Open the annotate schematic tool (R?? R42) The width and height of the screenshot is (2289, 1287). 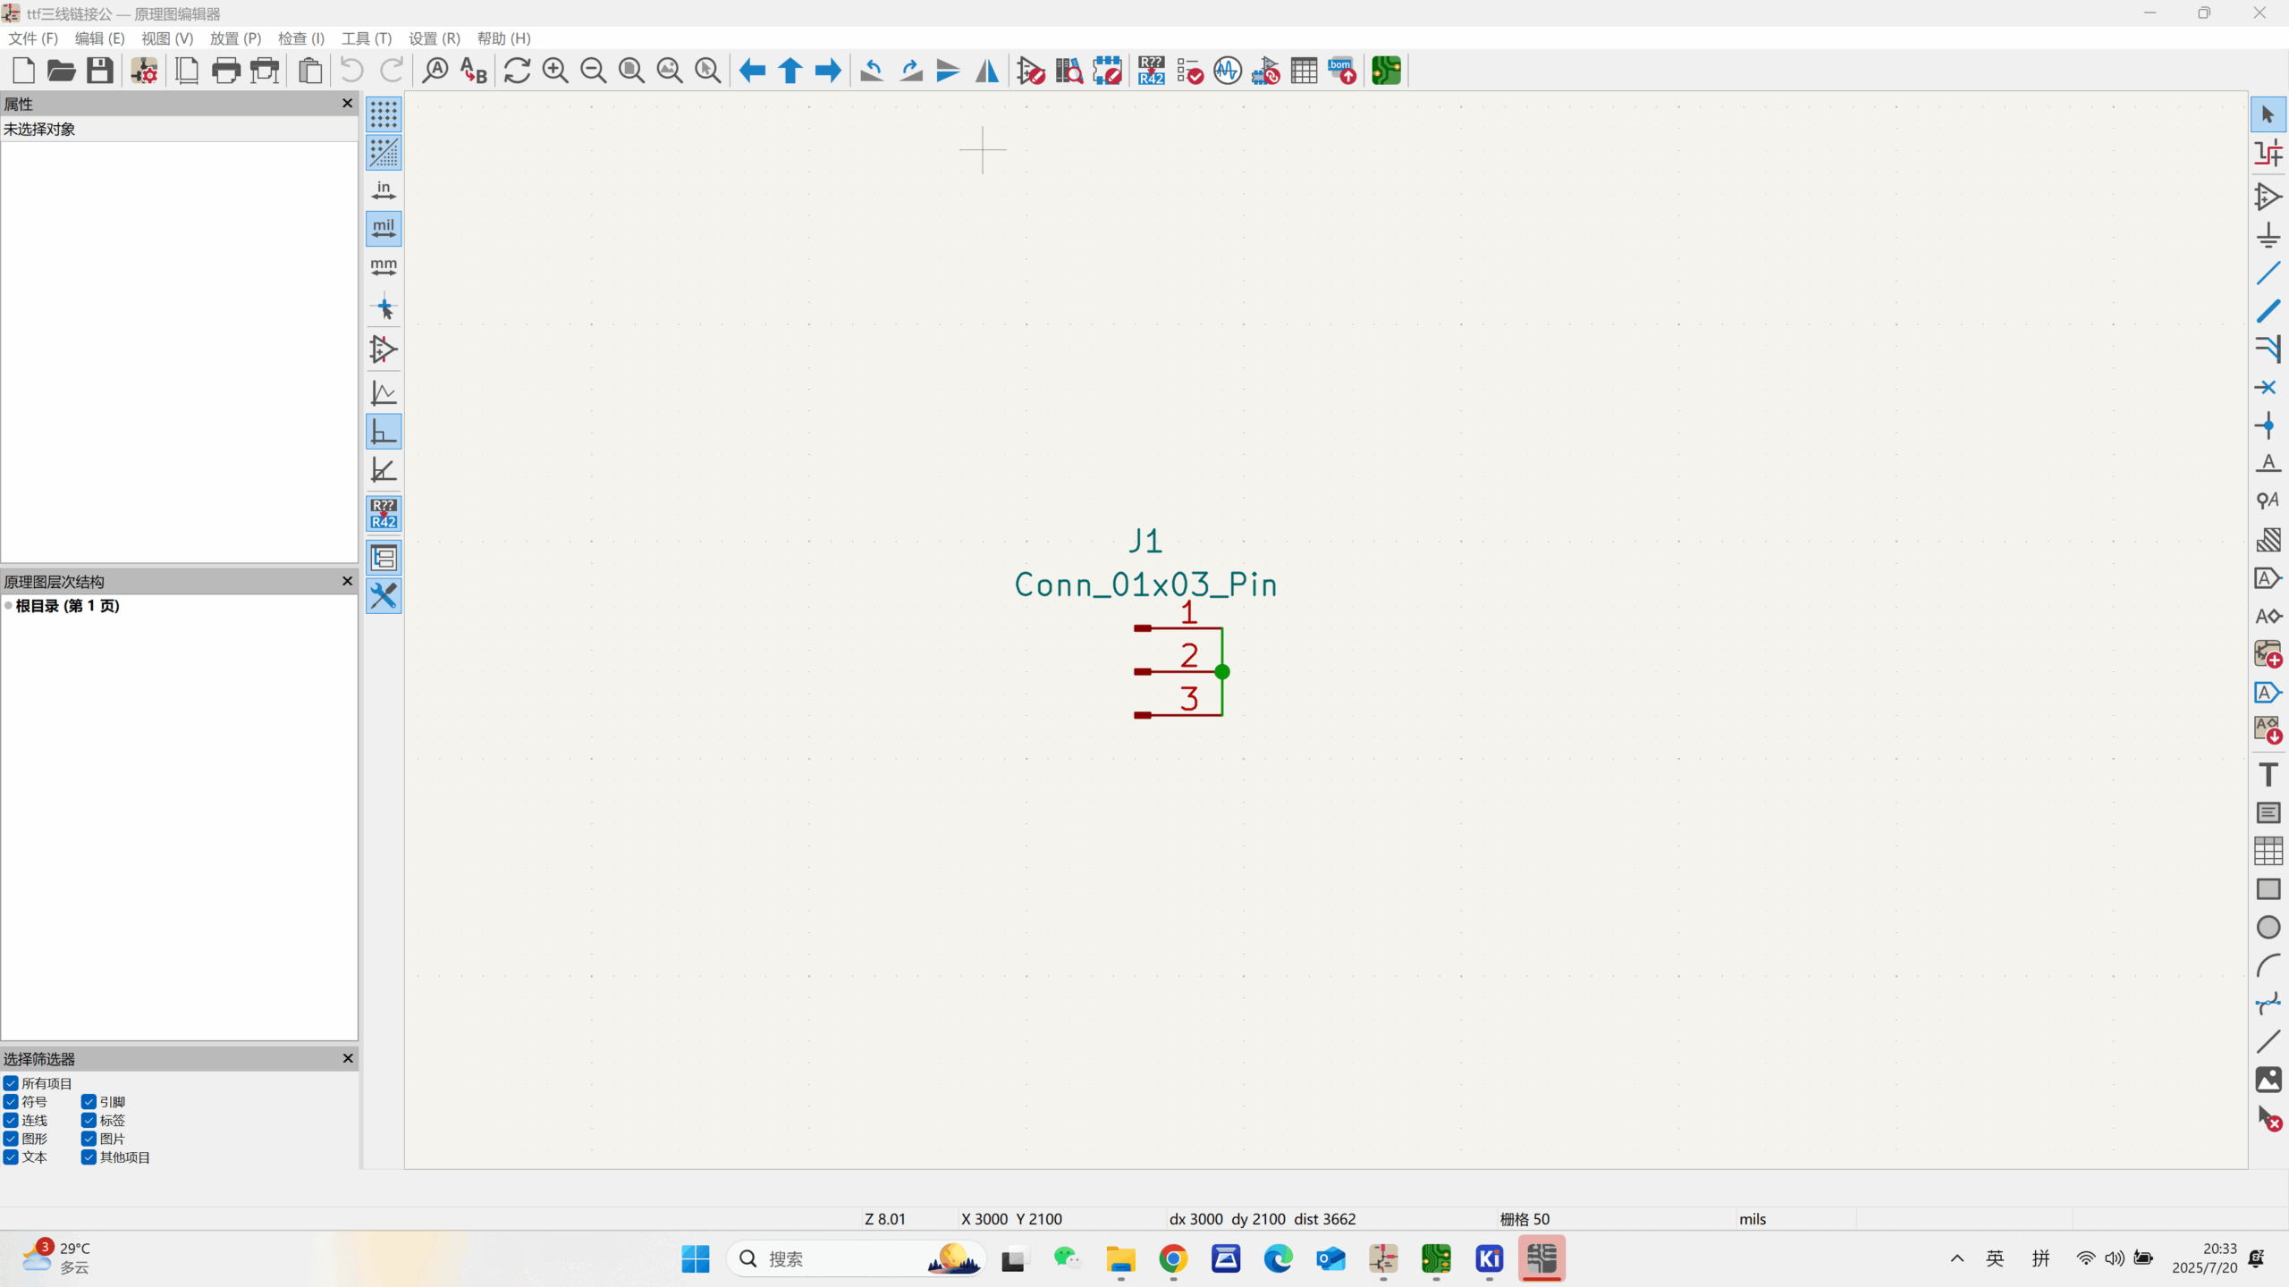(1151, 71)
